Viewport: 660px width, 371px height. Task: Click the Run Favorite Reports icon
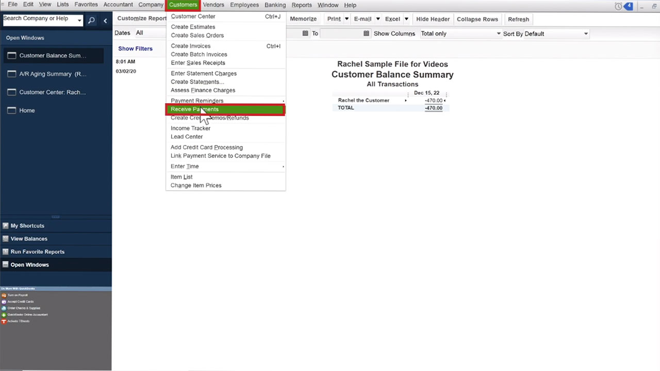tap(6, 251)
